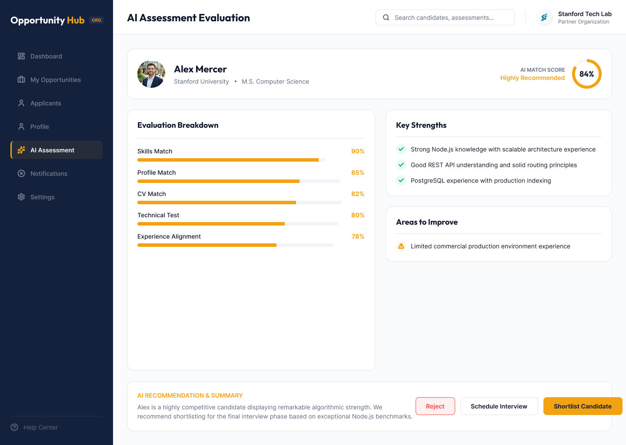
Task: Open the Dashboard menu item
Action: click(x=57, y=56)
